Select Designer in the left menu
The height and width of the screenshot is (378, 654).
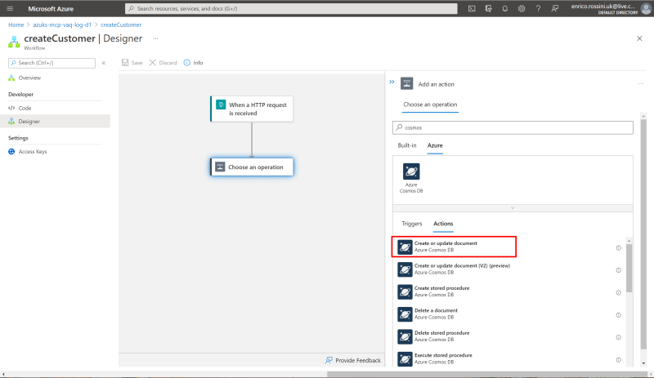(x=55, y=122)
